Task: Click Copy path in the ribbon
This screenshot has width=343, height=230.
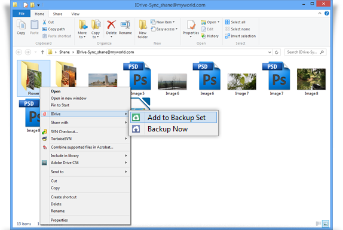Action: [53, 29]
